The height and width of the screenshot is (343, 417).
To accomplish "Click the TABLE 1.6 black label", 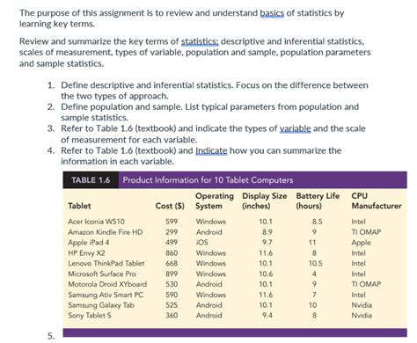I will click(x=91, y=180).
